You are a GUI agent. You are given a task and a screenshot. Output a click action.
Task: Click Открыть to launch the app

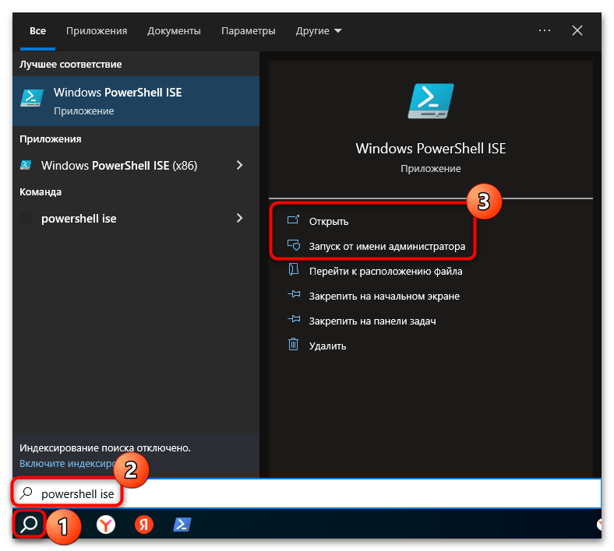329,221
